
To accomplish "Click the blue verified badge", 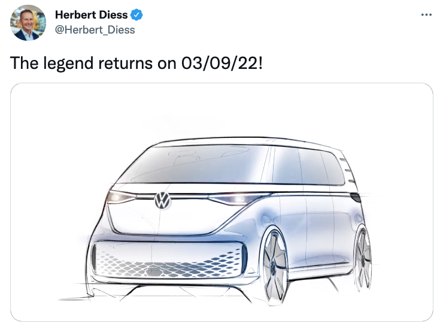I will [136, 15].
